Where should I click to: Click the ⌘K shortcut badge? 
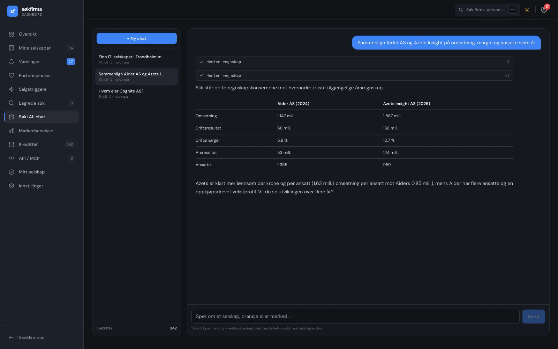click(x=512, y=10)
